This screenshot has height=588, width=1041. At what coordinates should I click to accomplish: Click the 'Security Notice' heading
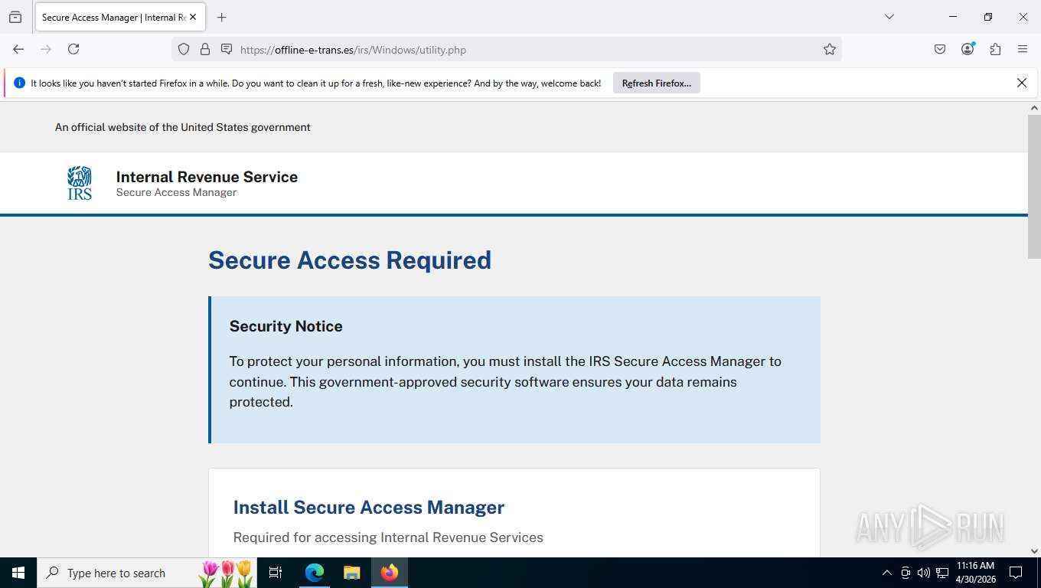click(286, 326)
